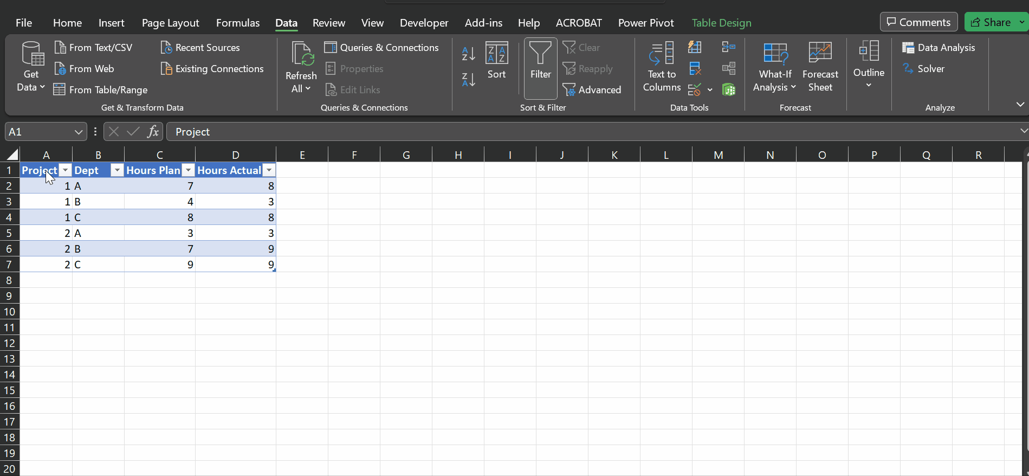Create a Forecast Sheet
Viewport: 1029px width, 476px height.
[x=820, y=68]
